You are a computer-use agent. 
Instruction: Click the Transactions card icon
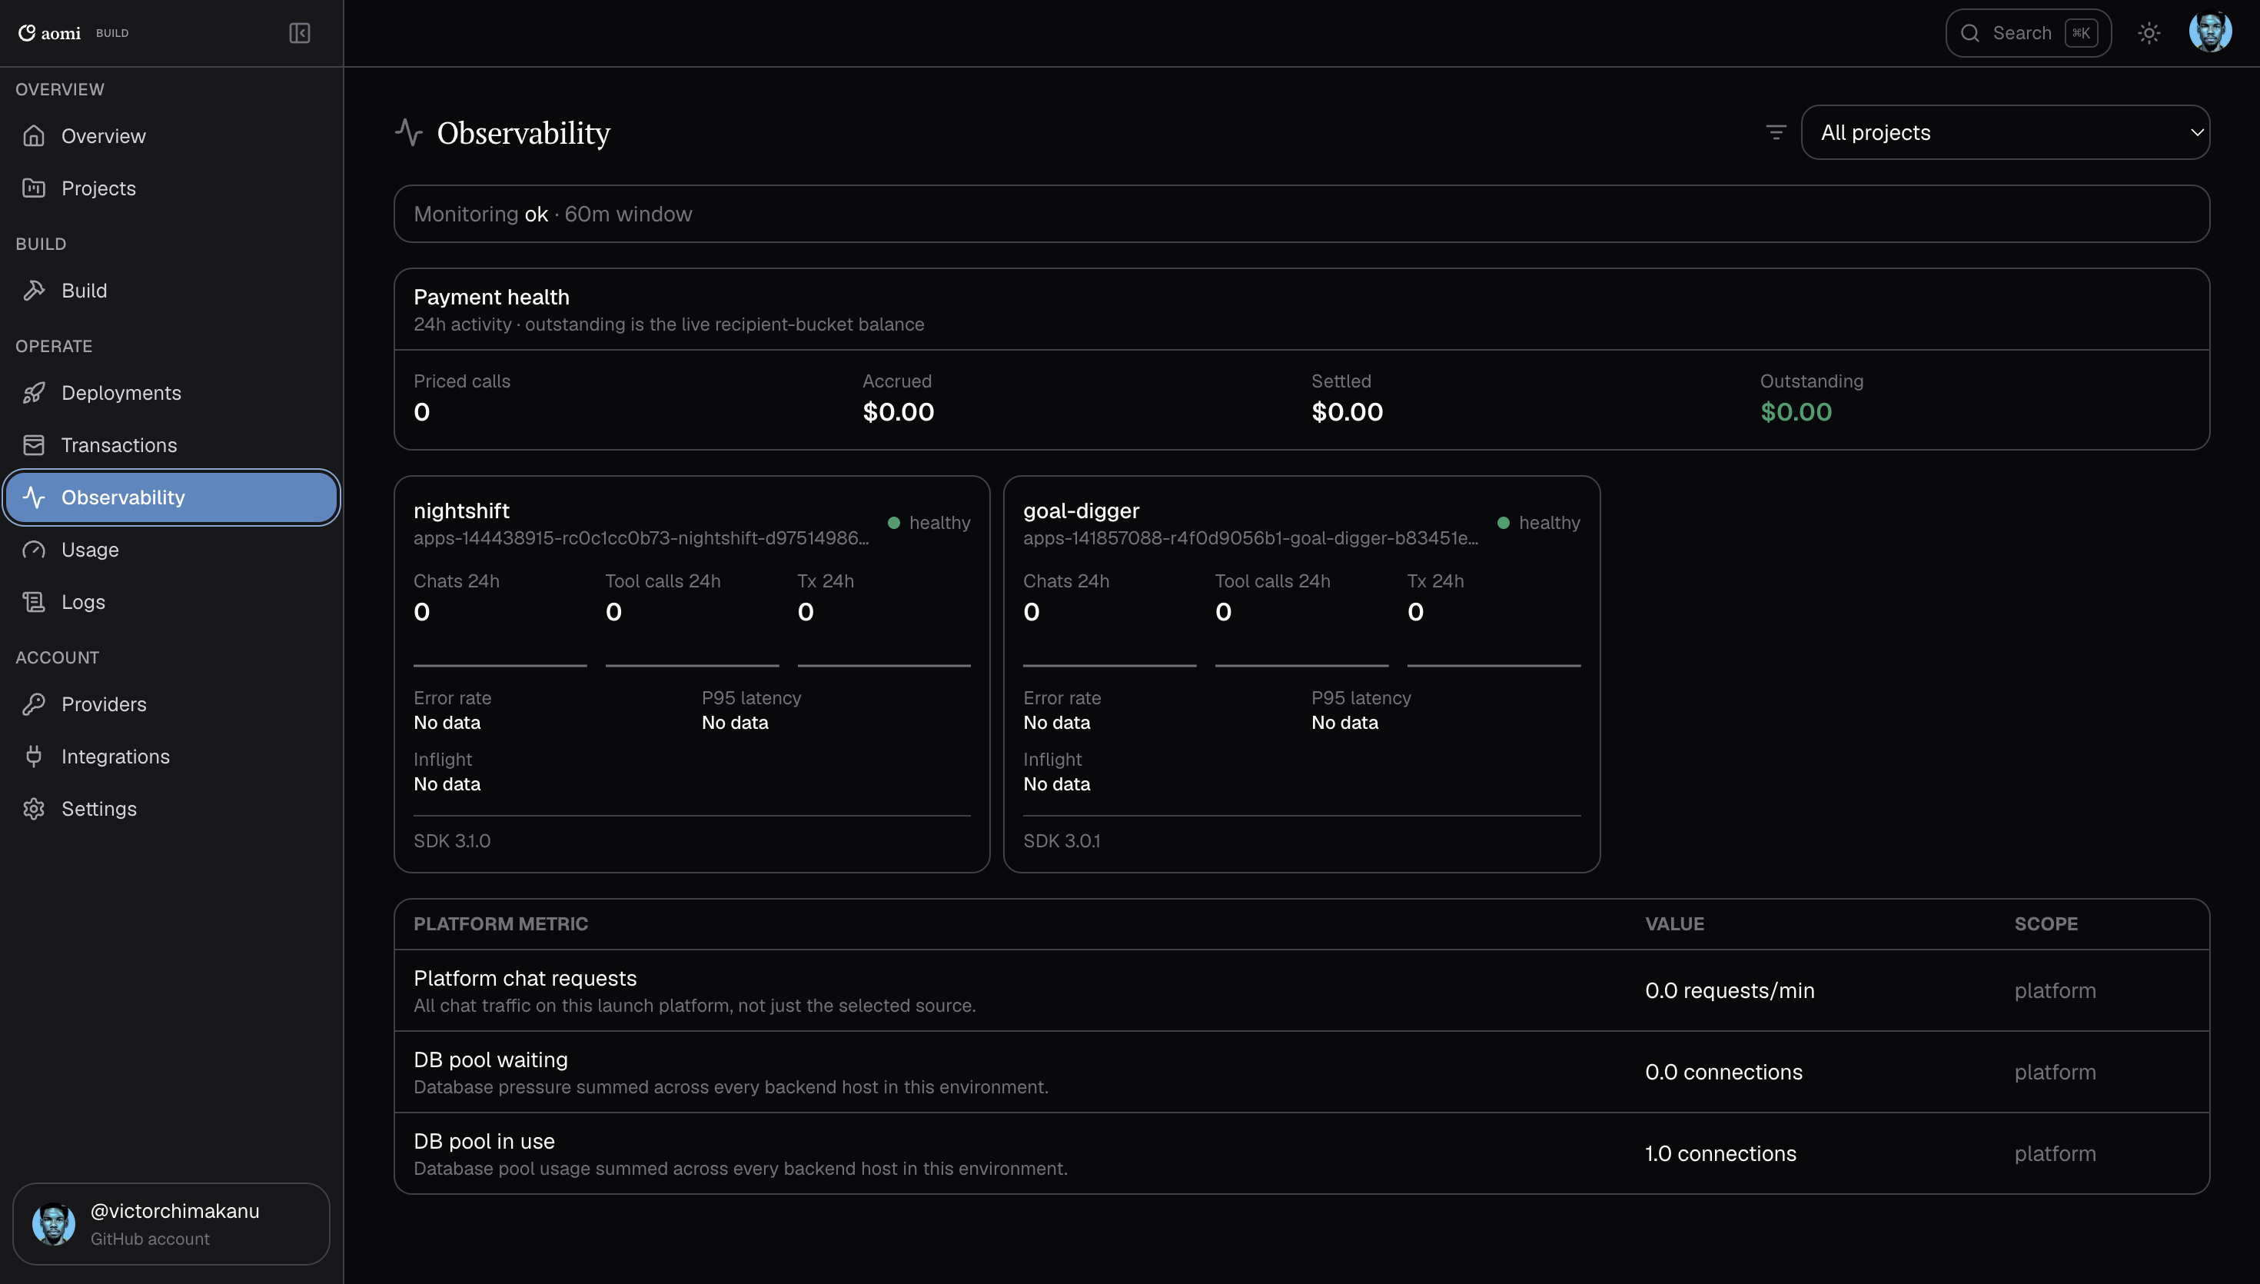pyautogui.click(x=34, y=444)
